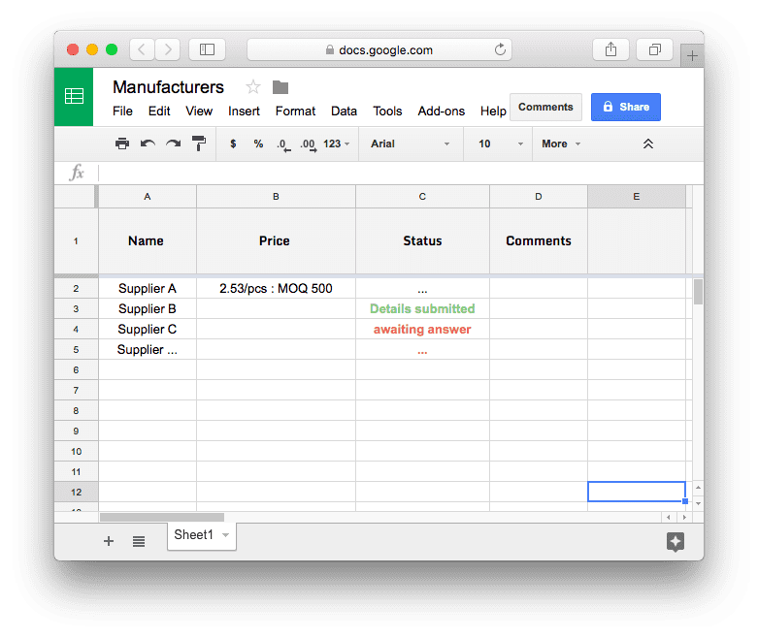
Task: Open the font size dropdown
Action: 501,144
